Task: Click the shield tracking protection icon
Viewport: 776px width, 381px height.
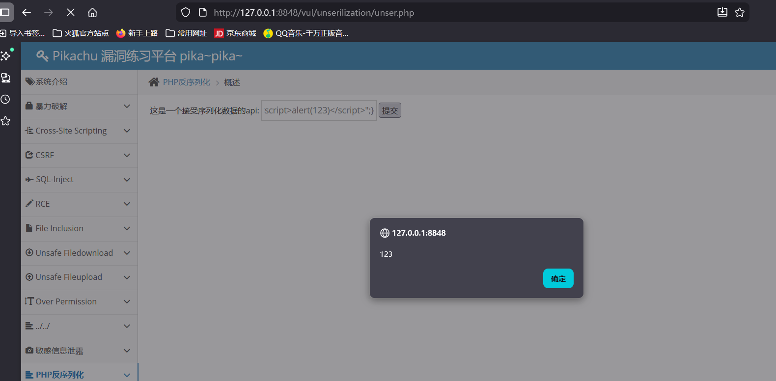Action: [186, 12]
